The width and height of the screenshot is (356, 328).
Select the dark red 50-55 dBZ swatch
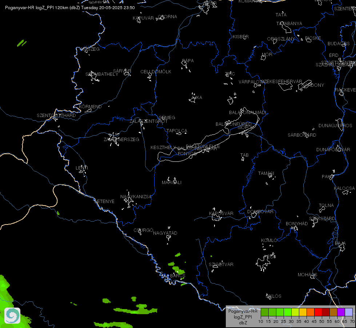(x=326, y=312)
